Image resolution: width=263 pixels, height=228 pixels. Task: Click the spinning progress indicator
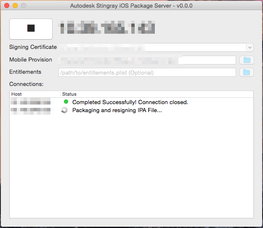click(x=64, y=110)
